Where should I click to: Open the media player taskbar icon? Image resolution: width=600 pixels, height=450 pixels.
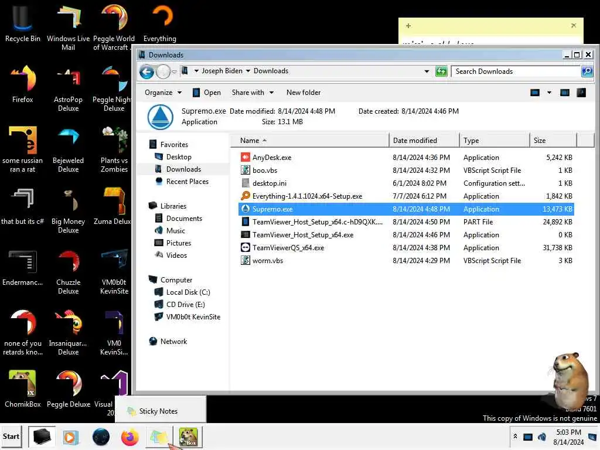coord(70,437)
